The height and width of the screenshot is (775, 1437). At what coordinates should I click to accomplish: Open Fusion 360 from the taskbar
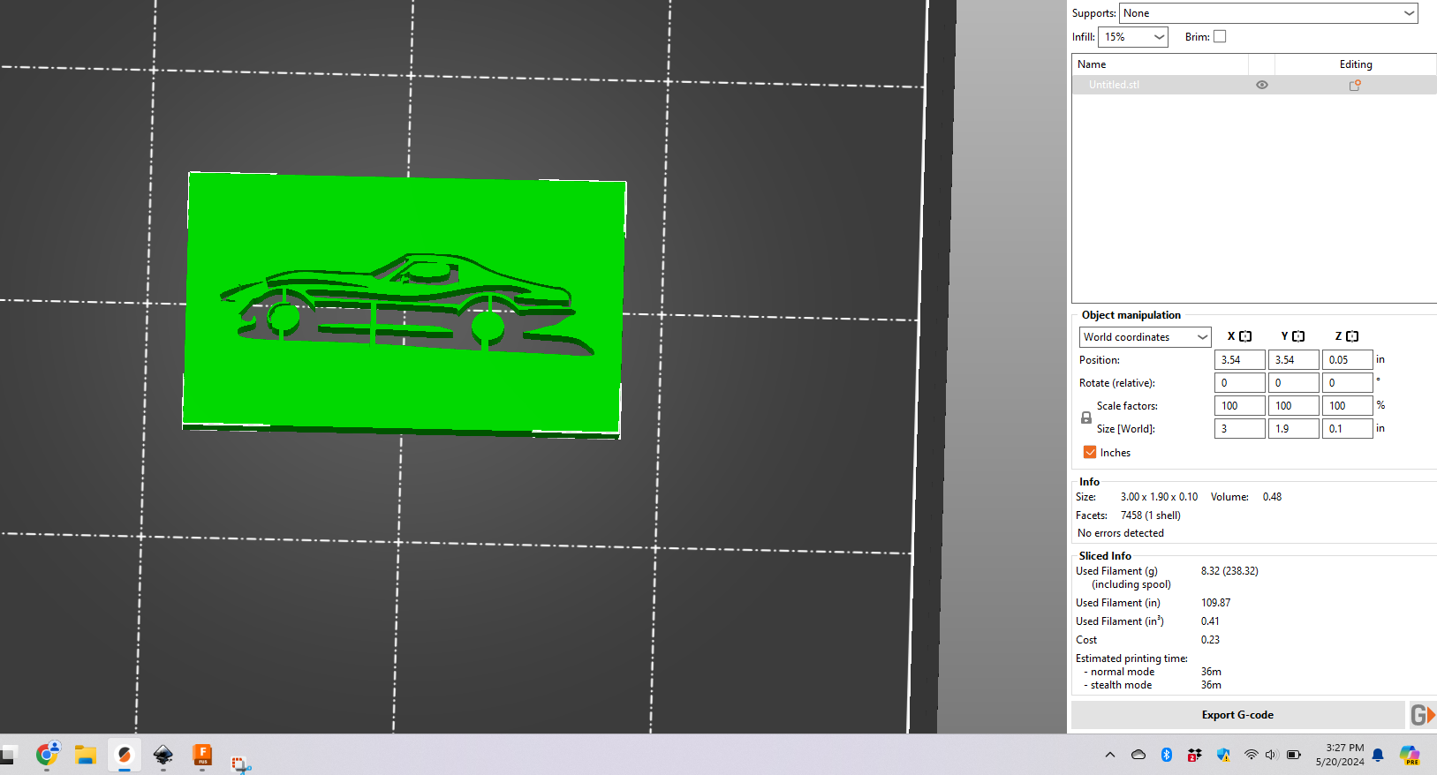[202, 755]
